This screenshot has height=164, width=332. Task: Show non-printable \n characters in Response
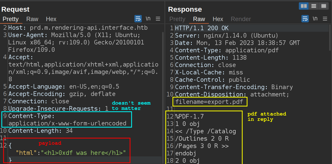pos(315,19)
